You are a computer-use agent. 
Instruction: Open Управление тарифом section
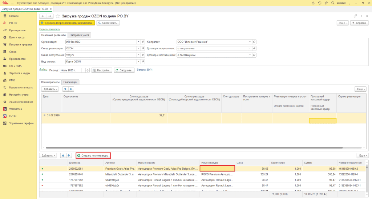[x=21, y=123]
